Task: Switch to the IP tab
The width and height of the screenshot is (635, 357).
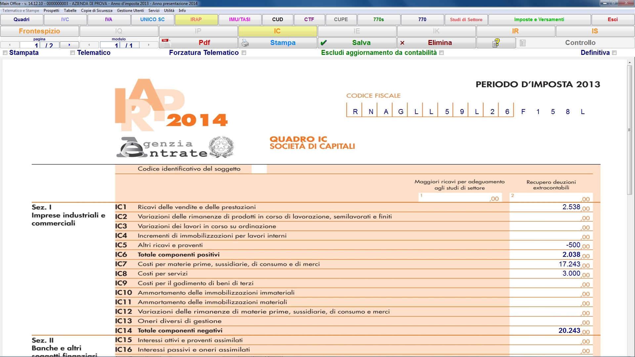Action: [198, 31]
